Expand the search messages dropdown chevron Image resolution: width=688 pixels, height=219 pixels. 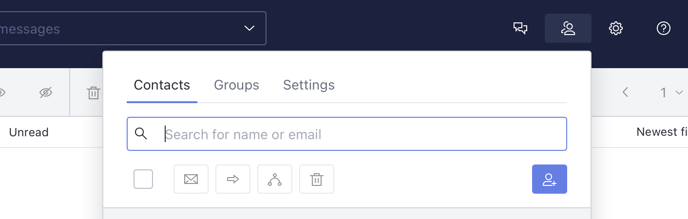click(x=249, y=28)
